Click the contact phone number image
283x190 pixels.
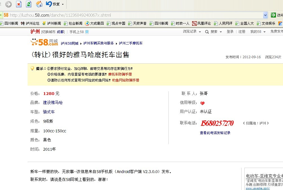[x=217, y=123]
